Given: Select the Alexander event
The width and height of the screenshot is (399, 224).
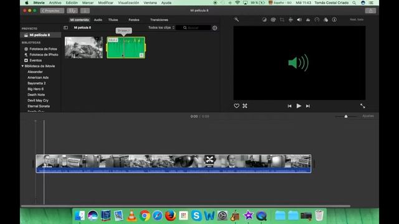Looking at the screenshot, I should [x=35, y=72].
